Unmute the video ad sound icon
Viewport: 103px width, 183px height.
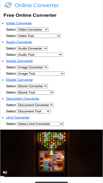pos(5,172)
